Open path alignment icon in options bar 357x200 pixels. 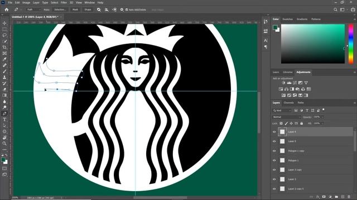107,10
